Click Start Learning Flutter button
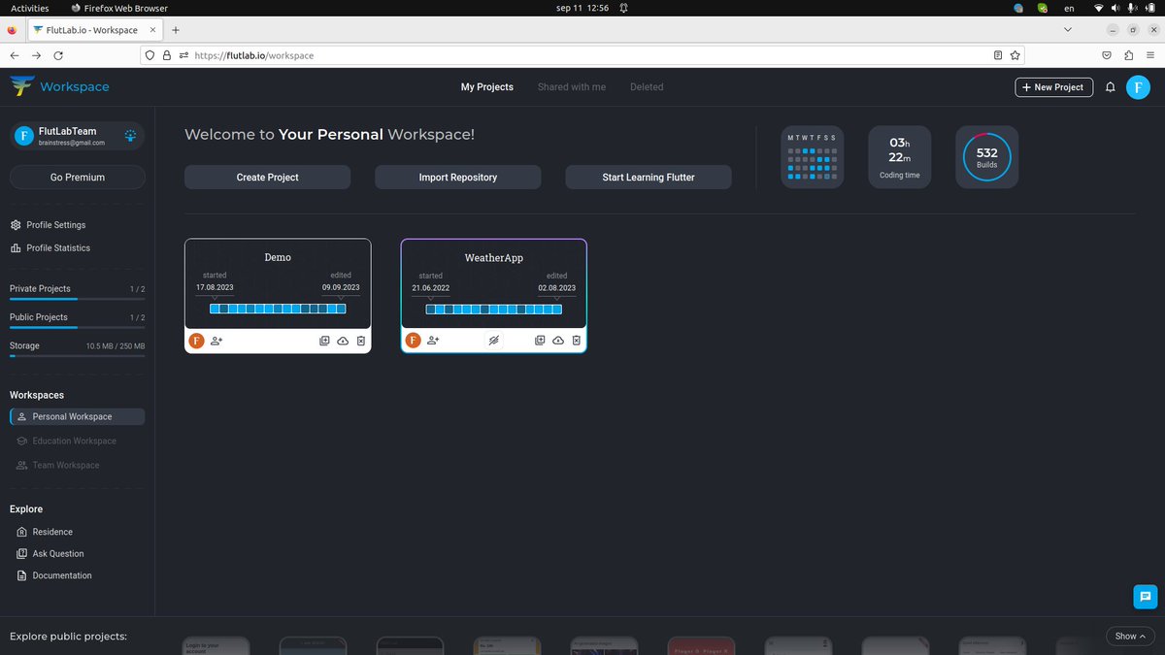 (649, 178)
